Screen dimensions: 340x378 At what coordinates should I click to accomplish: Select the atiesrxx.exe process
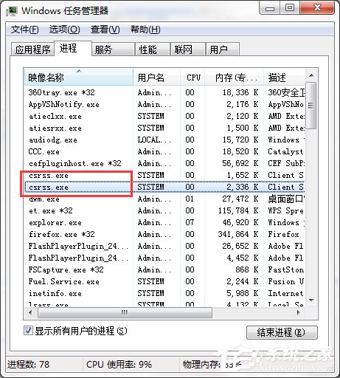(164, 128)
